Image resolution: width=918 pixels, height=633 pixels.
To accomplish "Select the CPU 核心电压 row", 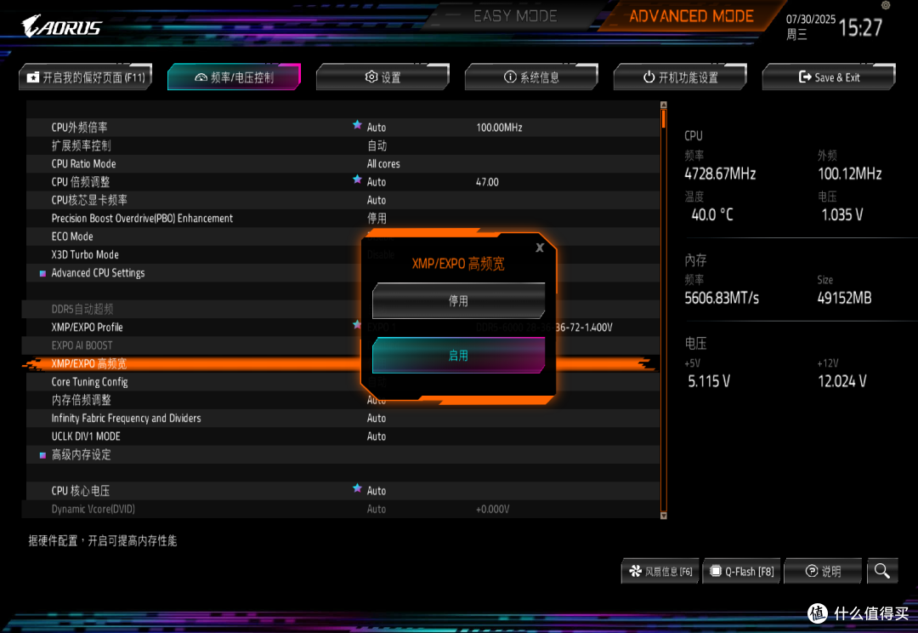I will [x=343, y=491].
